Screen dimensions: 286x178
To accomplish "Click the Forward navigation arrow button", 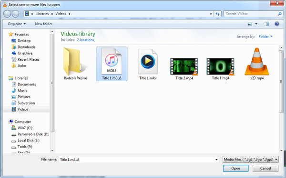I will click(16, 14).
